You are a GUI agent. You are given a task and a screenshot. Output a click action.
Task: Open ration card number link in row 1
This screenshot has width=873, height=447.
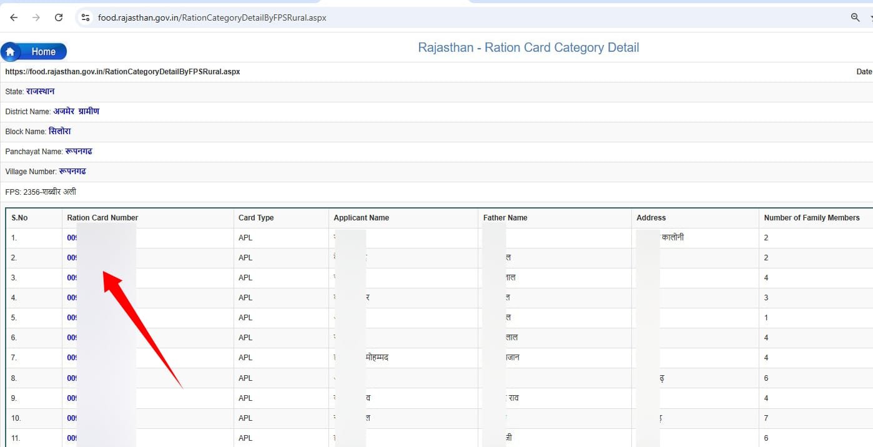(x=72, y=238)
